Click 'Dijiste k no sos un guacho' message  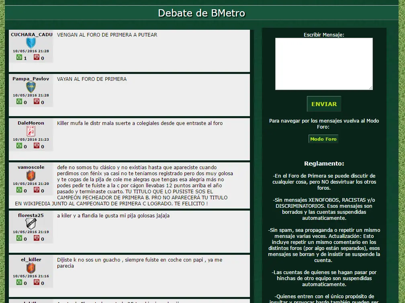139,263
